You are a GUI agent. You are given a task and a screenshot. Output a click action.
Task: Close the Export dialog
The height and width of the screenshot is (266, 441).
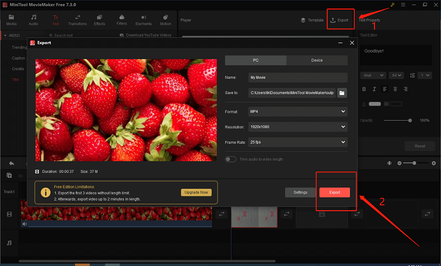point(352,43)
